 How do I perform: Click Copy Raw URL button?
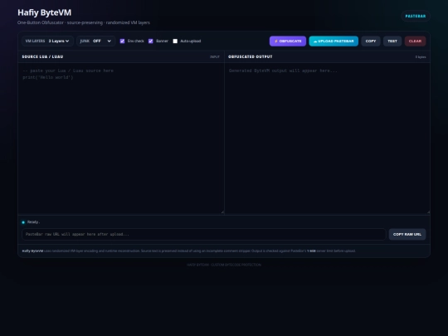tap(407, 234)
